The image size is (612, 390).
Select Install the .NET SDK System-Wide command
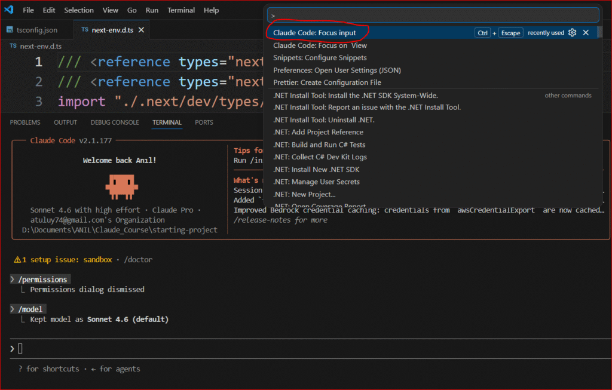432,95
